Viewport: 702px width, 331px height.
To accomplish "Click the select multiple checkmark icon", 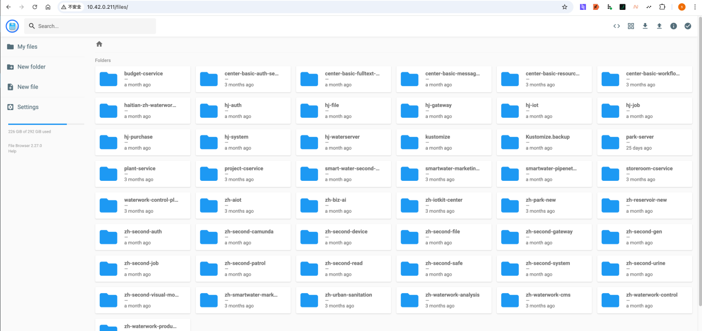I will [x=688, y=26].
